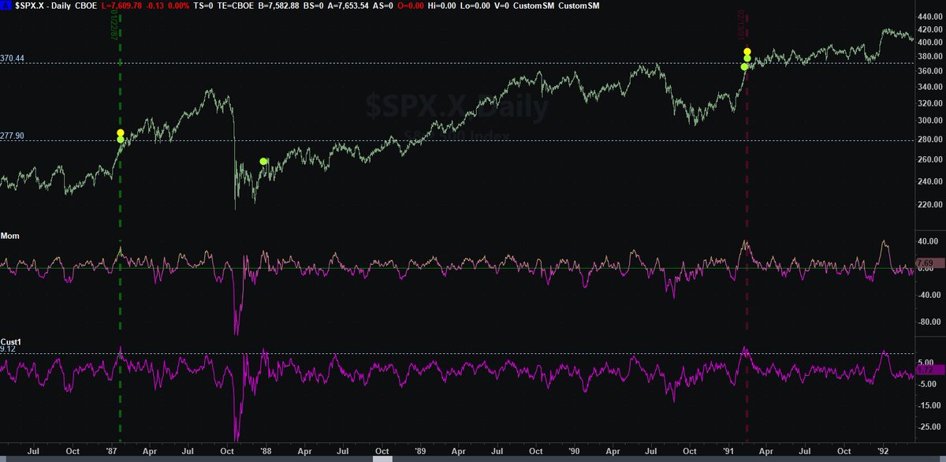Select the 277.90 horizontal level label

point(13,136)
